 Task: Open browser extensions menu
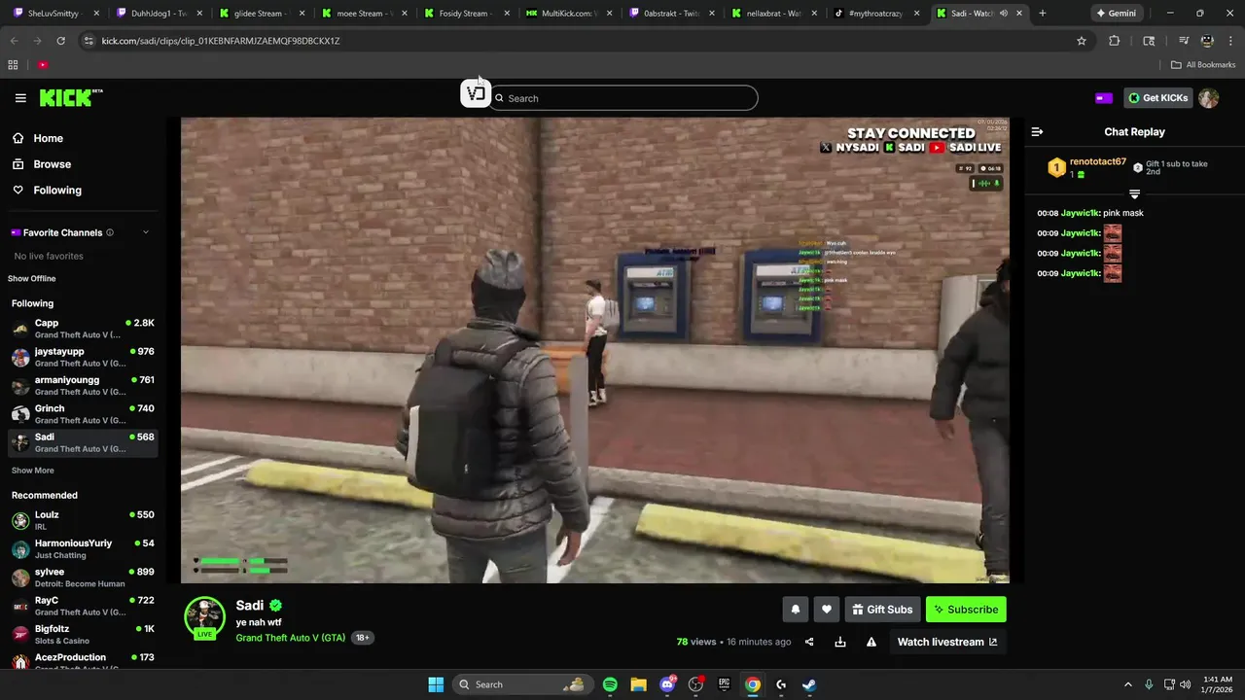click(x=1115, y=41)
